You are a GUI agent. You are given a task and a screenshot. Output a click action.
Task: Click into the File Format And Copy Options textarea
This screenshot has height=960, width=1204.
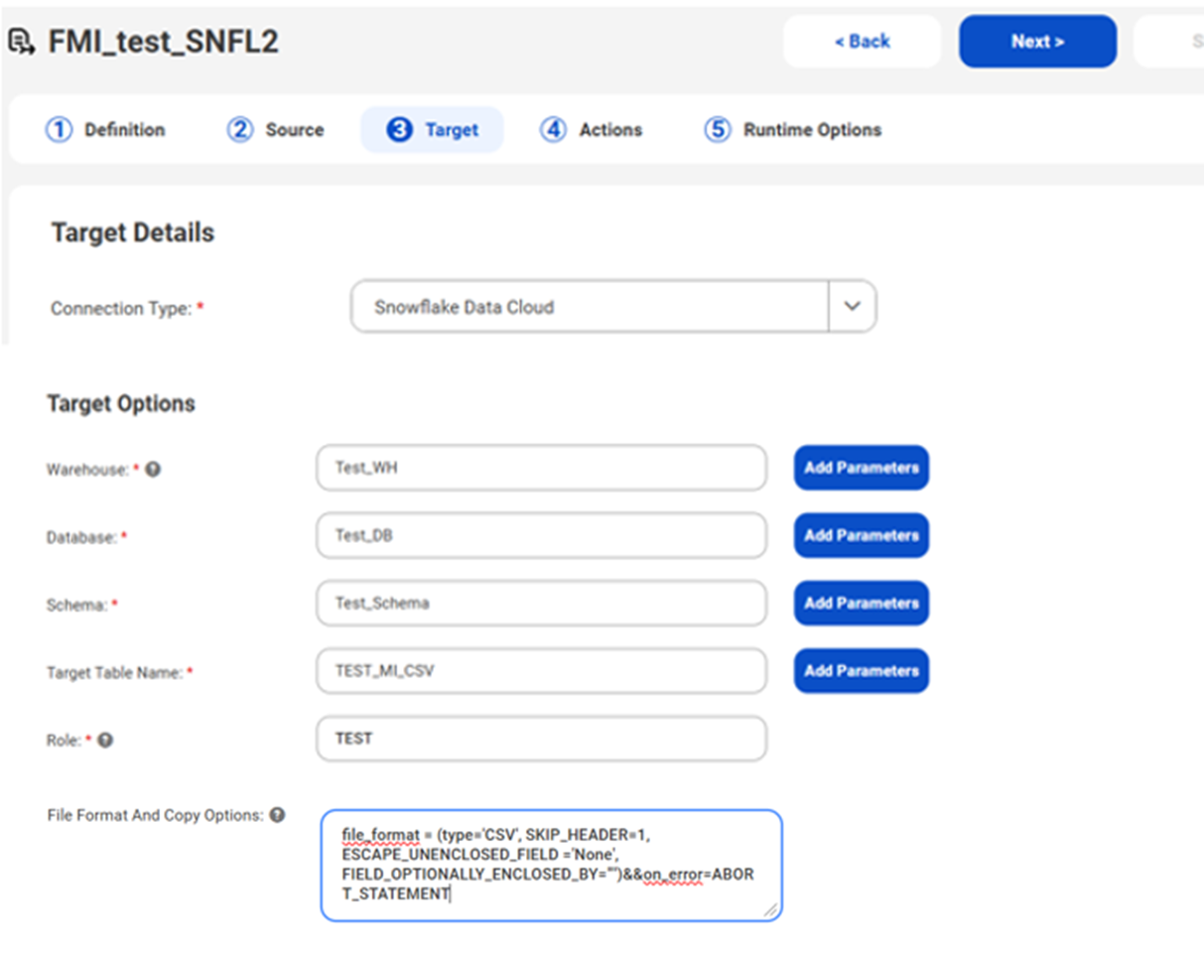coord(551,865)
